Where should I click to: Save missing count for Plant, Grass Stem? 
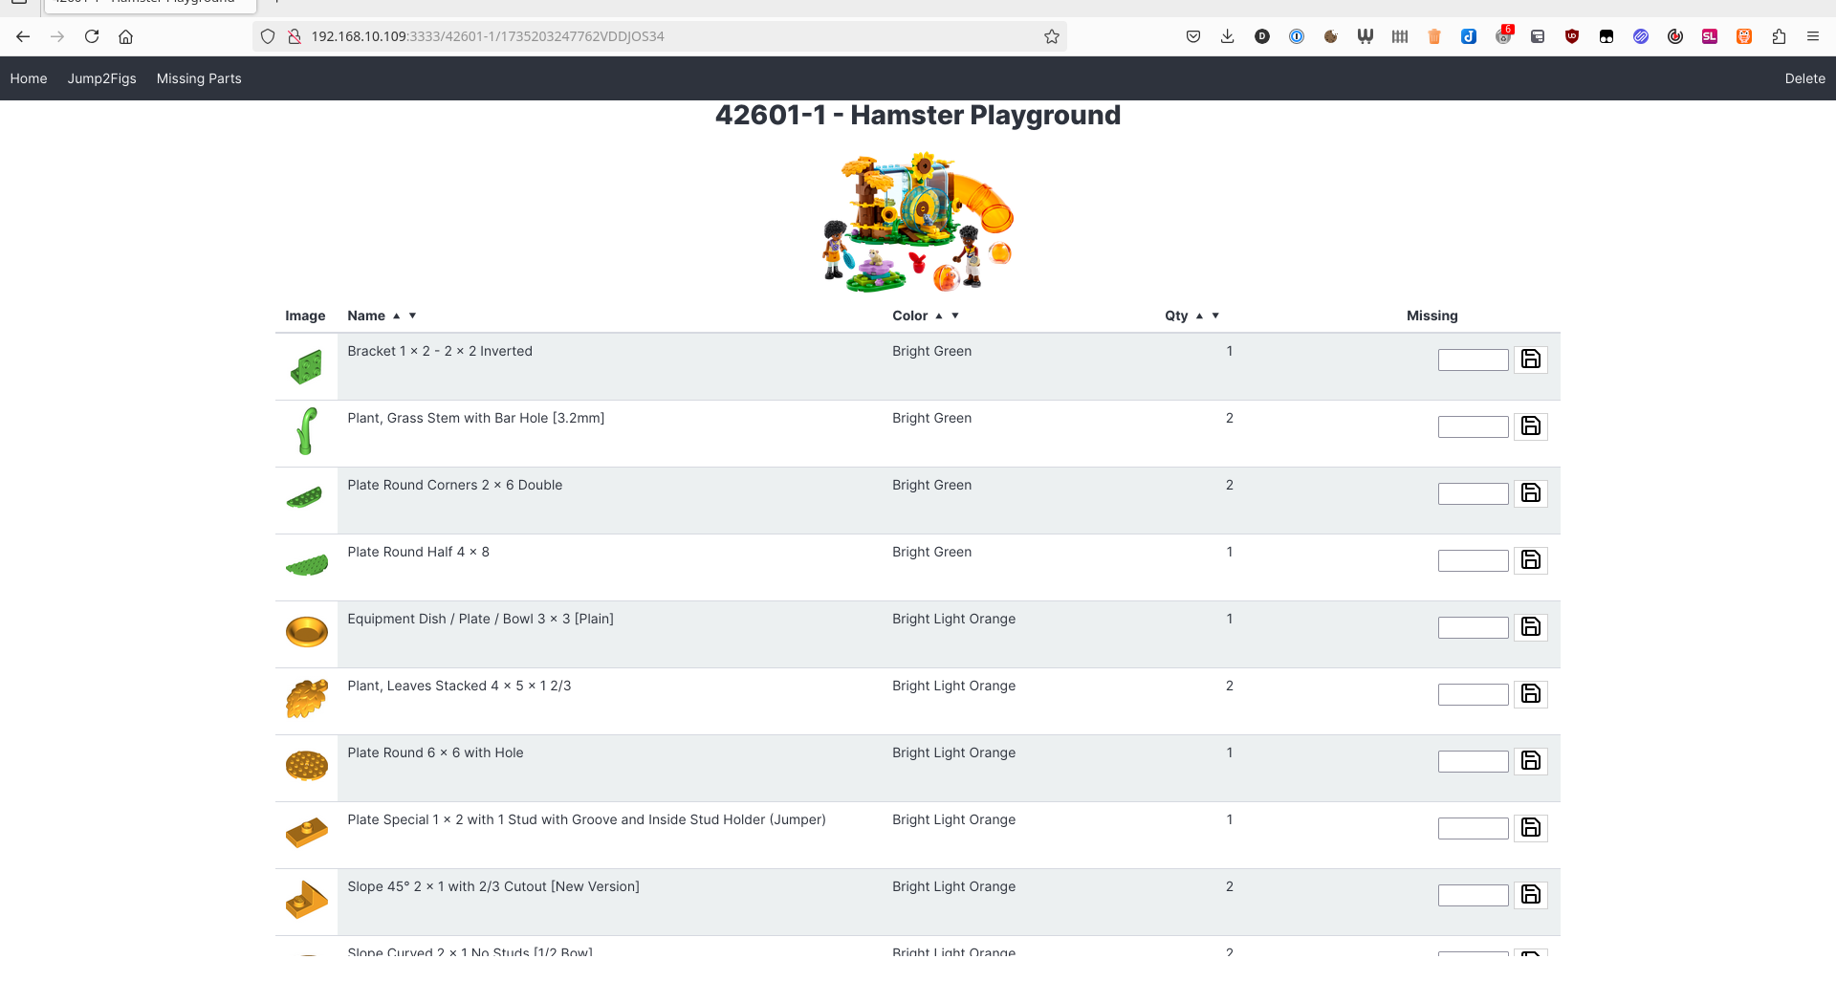(x=1530, y=426)
